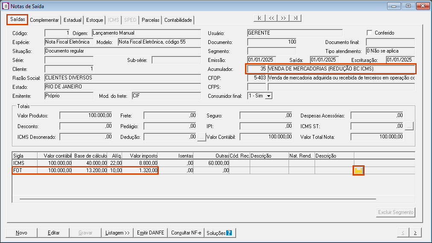This screenshot has width=432, height=243.
Task: Open the Contabilidade tab
Action: 178,20
